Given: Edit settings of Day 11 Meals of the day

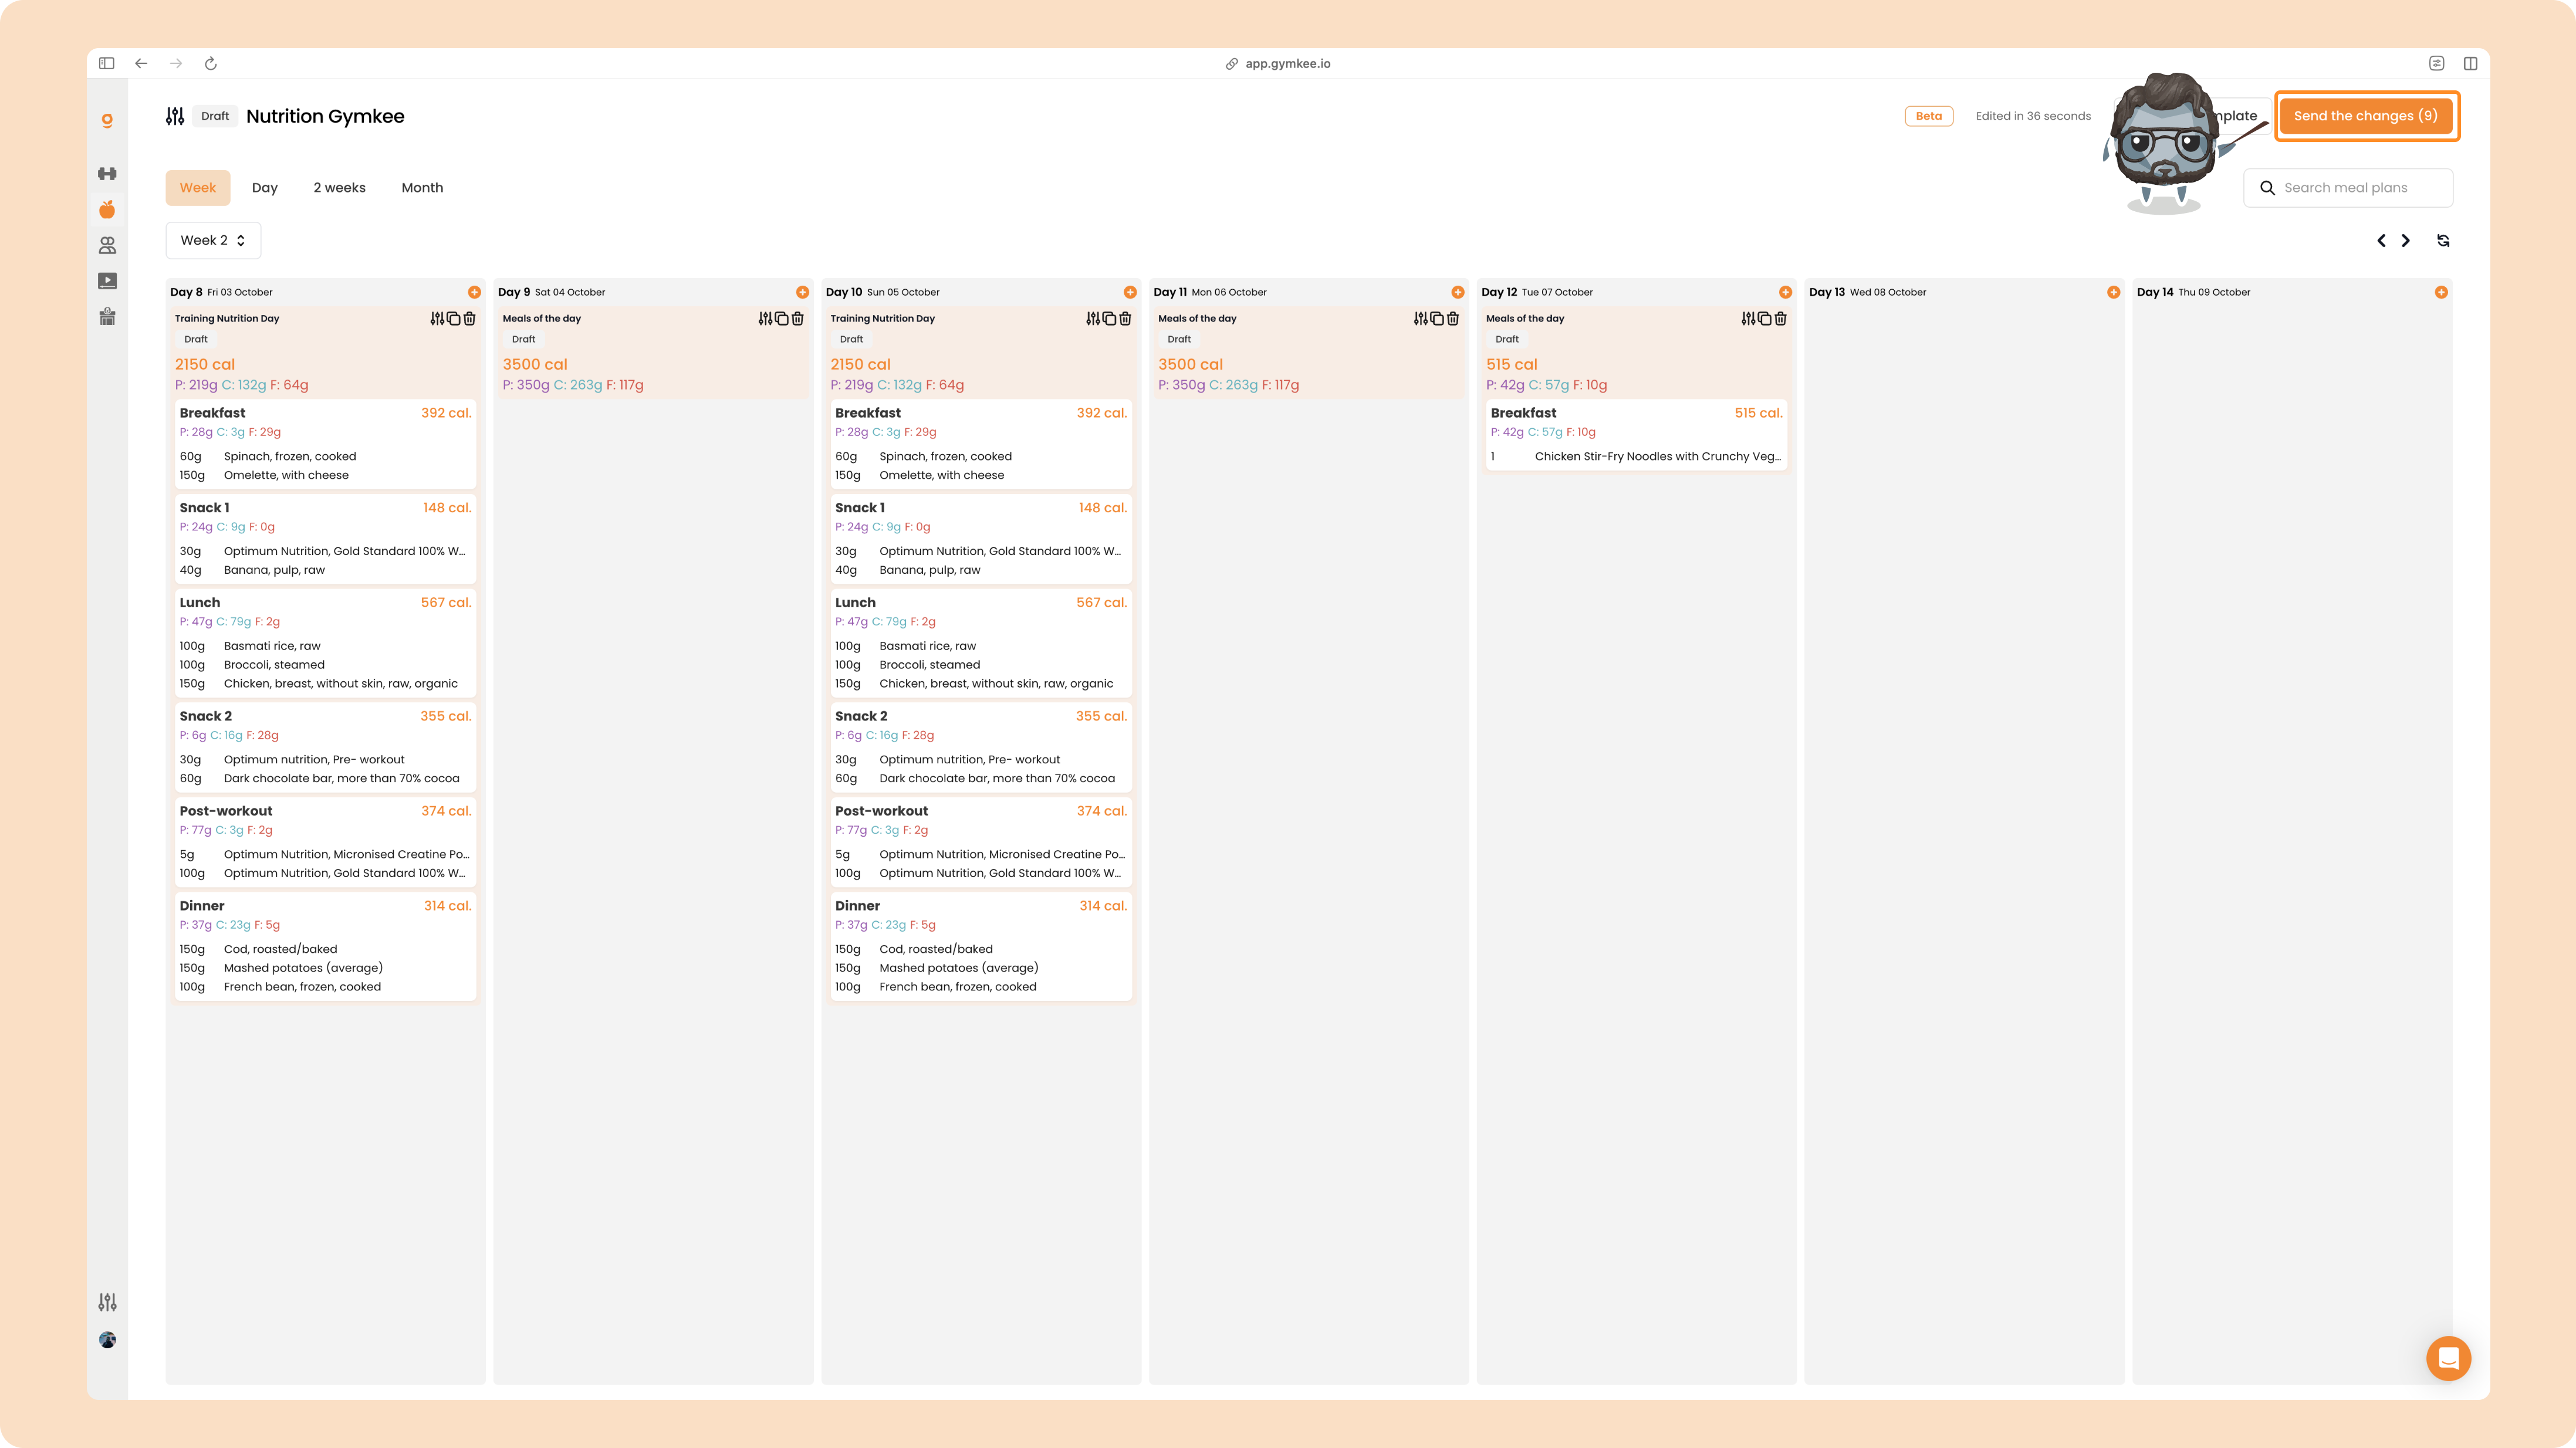Looking at the screenshot, I should [1421, 319].
